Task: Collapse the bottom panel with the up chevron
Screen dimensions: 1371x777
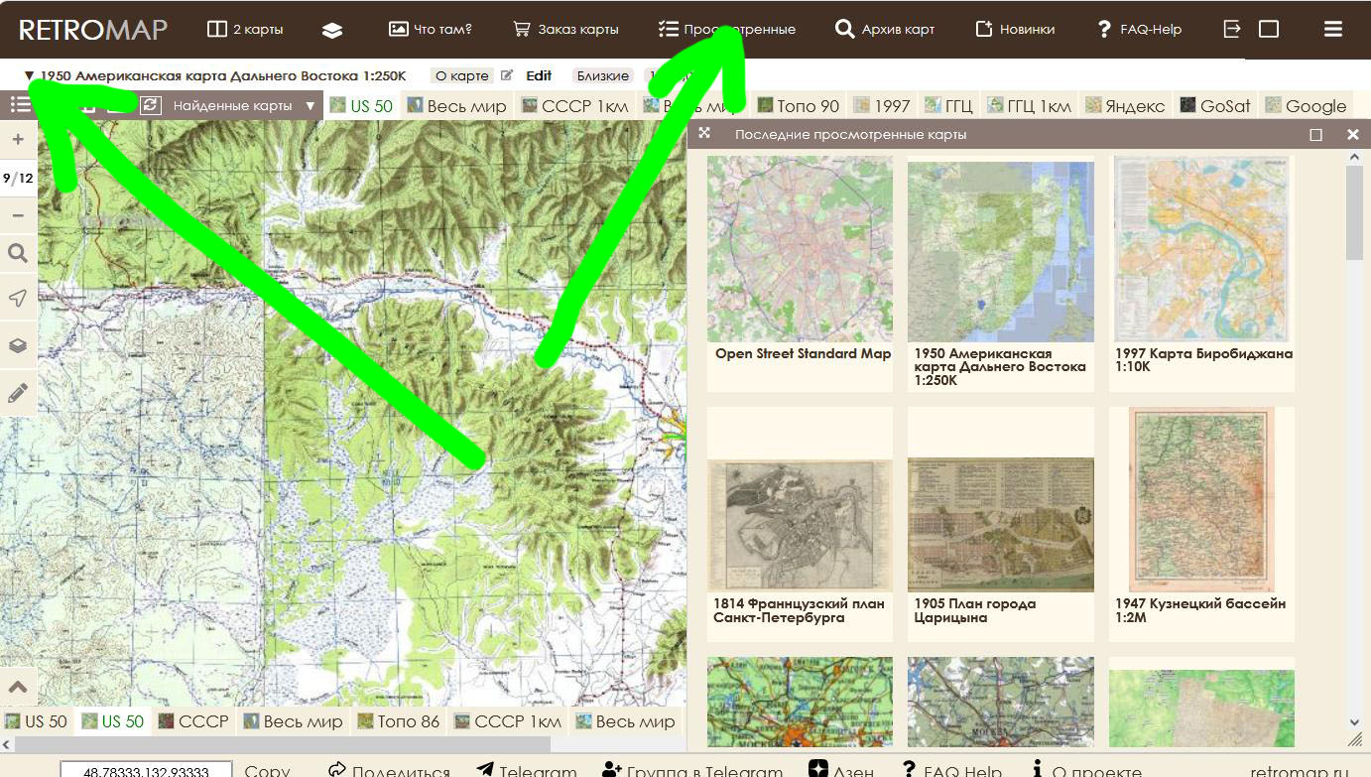Action: click(18, 686)
